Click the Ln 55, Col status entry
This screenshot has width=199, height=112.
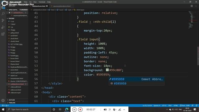(x=147, y=105)
